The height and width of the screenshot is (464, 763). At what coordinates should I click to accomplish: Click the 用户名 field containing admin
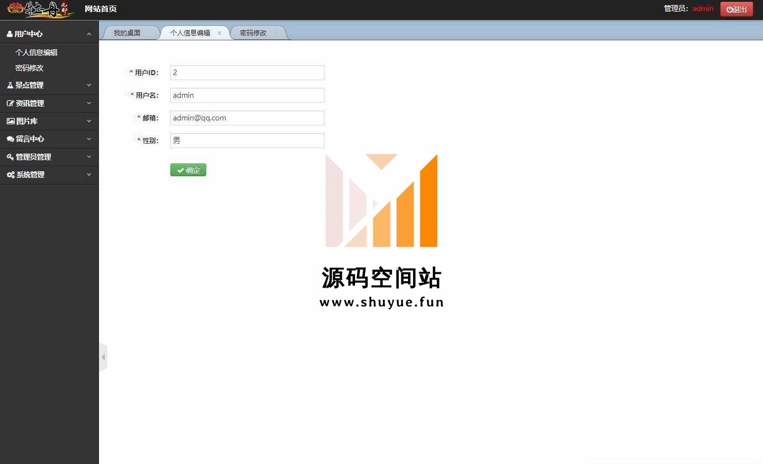pos(247,95)
